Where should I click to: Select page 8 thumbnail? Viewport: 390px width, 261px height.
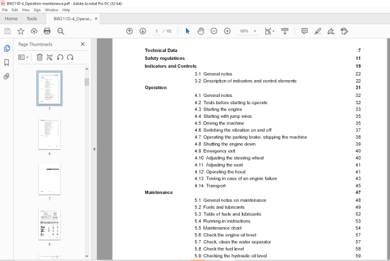click(x=49, y=225)
